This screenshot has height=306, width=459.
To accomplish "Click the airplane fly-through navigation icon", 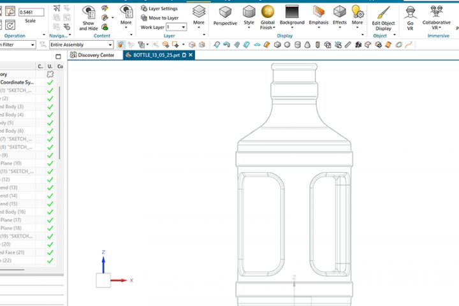I will [57, 8].
